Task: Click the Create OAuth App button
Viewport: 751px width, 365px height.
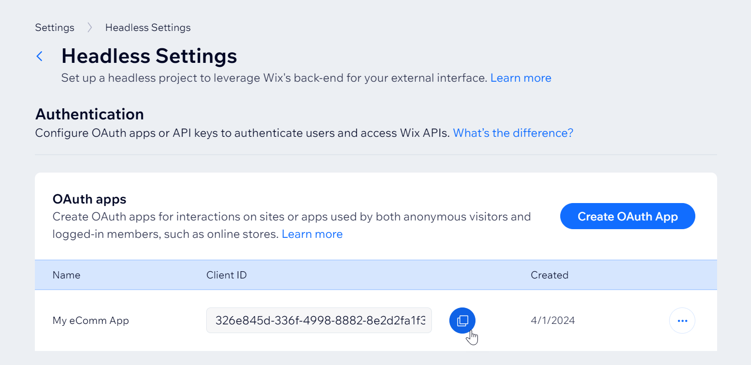Action: point(628,216)
